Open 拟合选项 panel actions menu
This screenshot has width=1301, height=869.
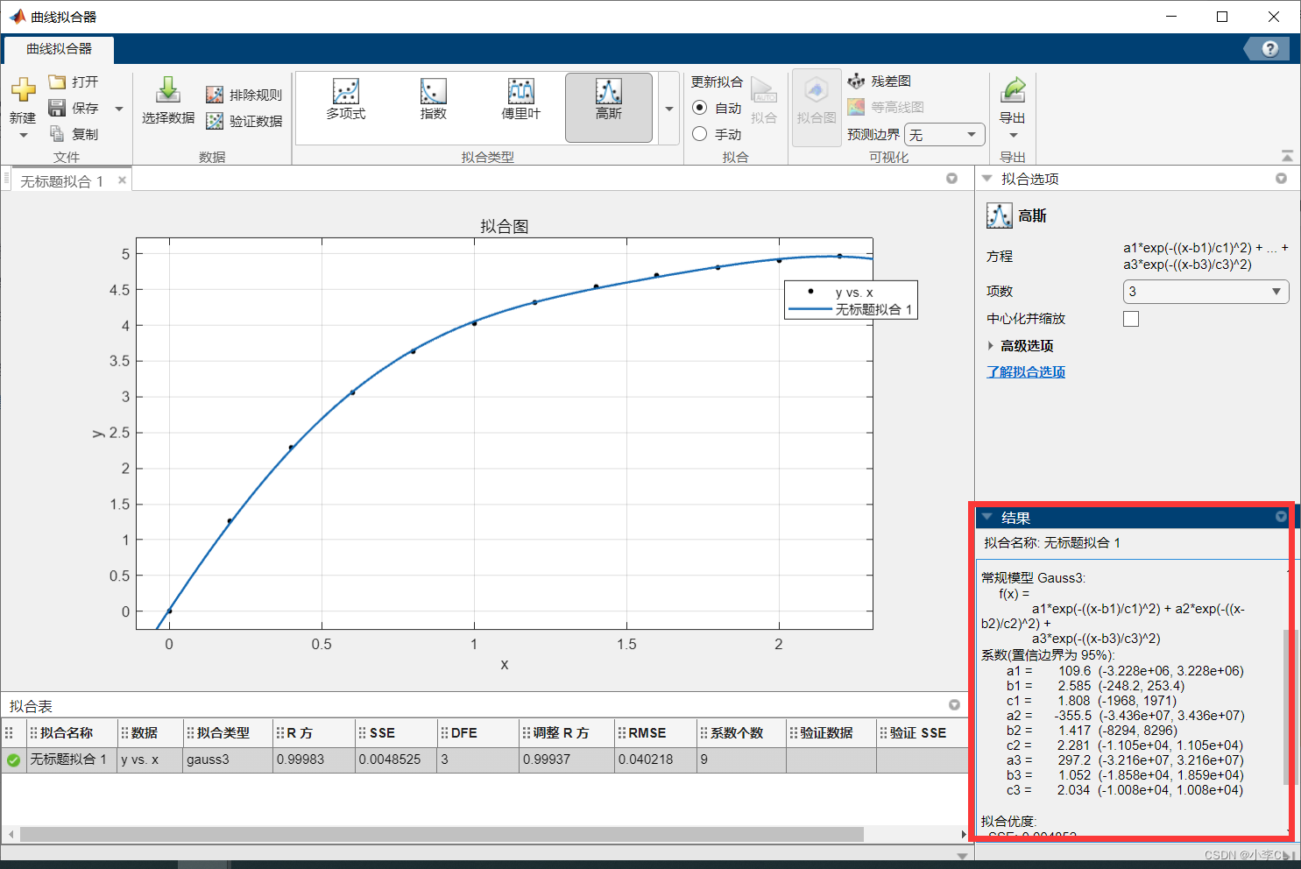pyautogui.click(x=1281, y=179)
